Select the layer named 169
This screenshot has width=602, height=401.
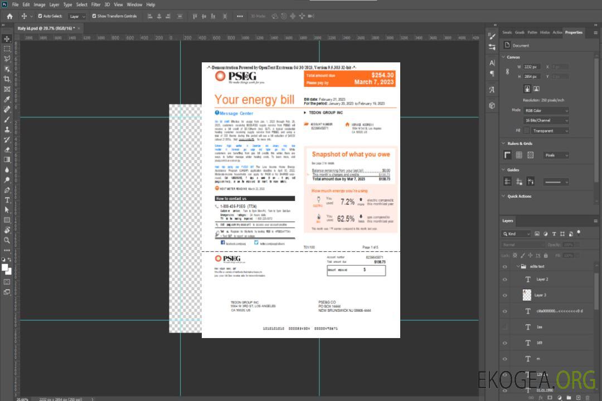pos(539,343)
